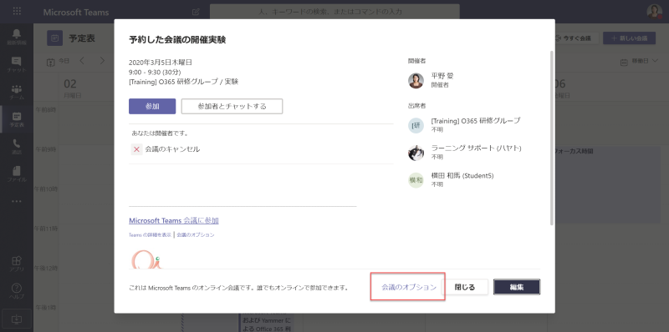Click 会議のオプション at dialog bottom
The width and height of the screenshot is (669, 332).
click(409, 287)
